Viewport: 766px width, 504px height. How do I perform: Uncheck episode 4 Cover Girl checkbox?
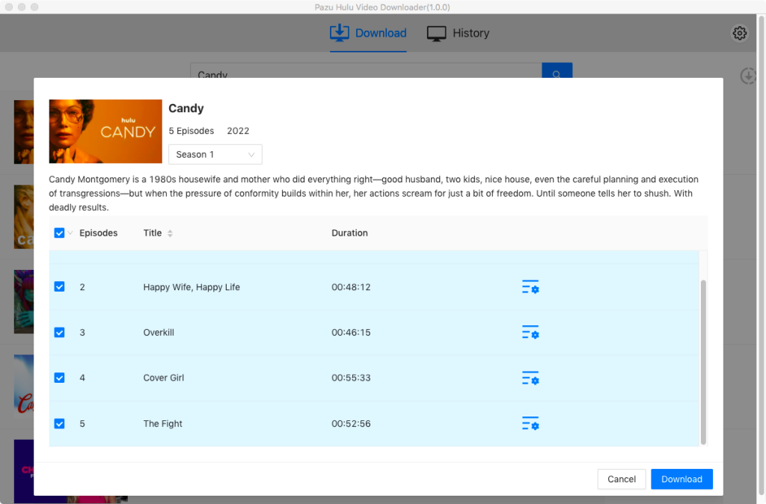[59, 378]
